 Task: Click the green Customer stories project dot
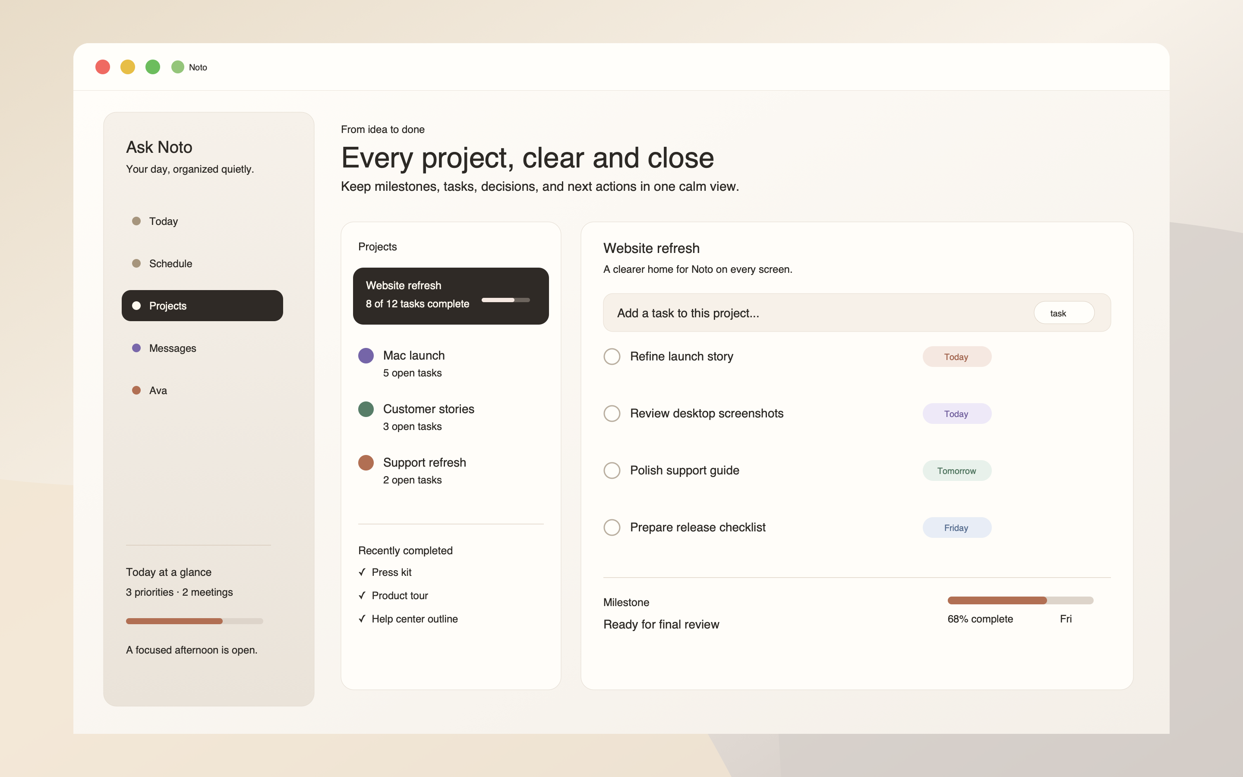[x=366, y=409]
